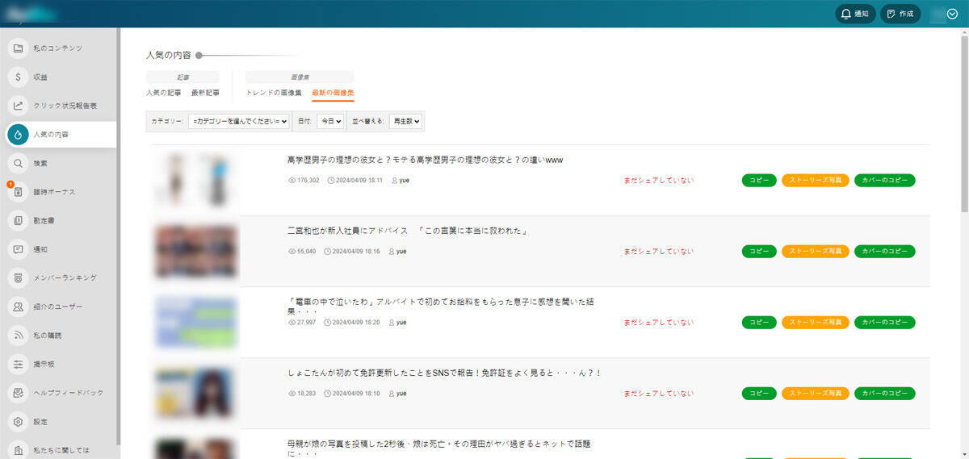This screenshot has width=969, height=459.
Task: Open article title 二宮和也が新入社員にアドバイス
Action: (408, 232)
